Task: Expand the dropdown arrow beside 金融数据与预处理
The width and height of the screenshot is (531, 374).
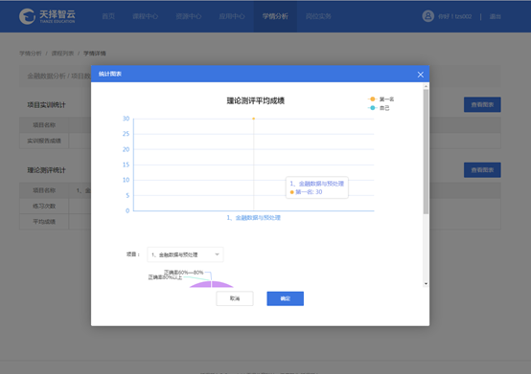Action: pyautogui.click(x=217, y=254)
